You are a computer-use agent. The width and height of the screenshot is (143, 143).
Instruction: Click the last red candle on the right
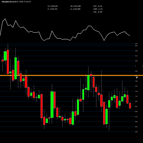[x=130, y=106]
